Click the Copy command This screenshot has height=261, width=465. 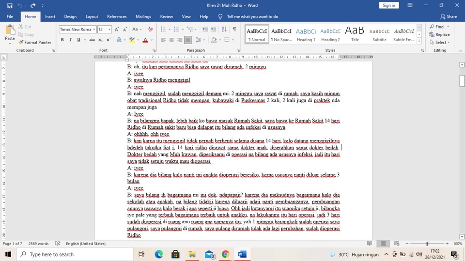(26, 34)
